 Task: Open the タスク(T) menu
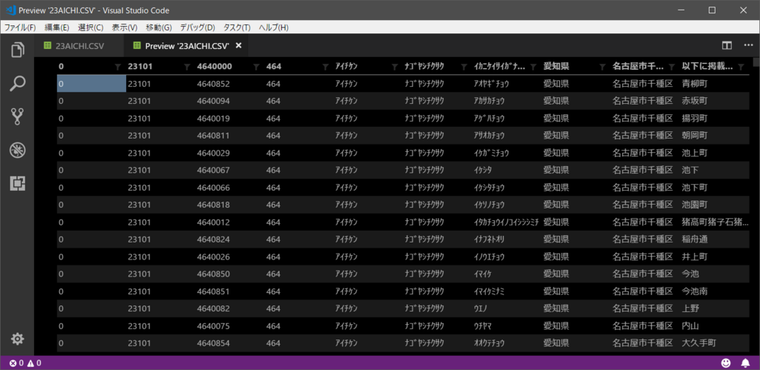(x=237, y=27)
